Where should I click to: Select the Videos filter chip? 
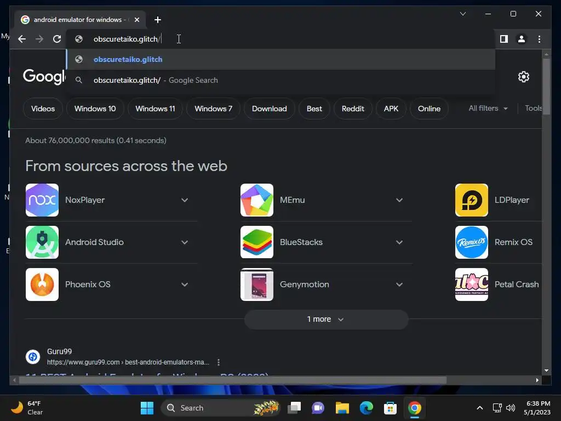click(43, 109)
